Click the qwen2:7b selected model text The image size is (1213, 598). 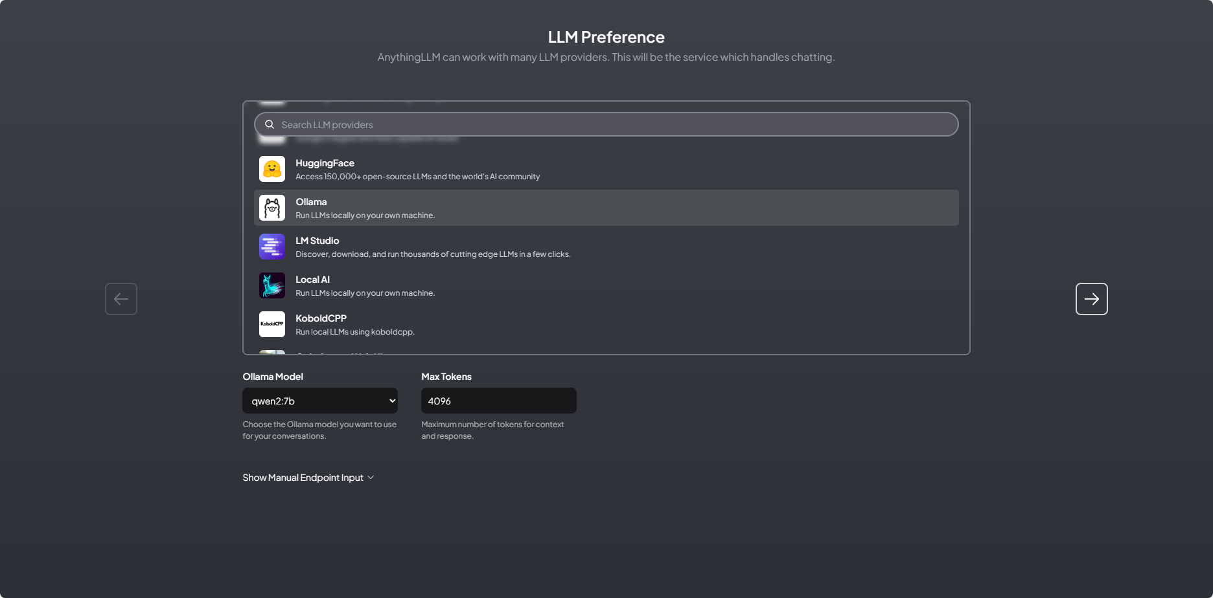273,401
